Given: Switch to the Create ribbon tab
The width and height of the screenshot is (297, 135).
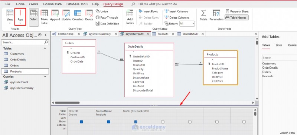Looking at the screenshot, I should click(34, 4).
